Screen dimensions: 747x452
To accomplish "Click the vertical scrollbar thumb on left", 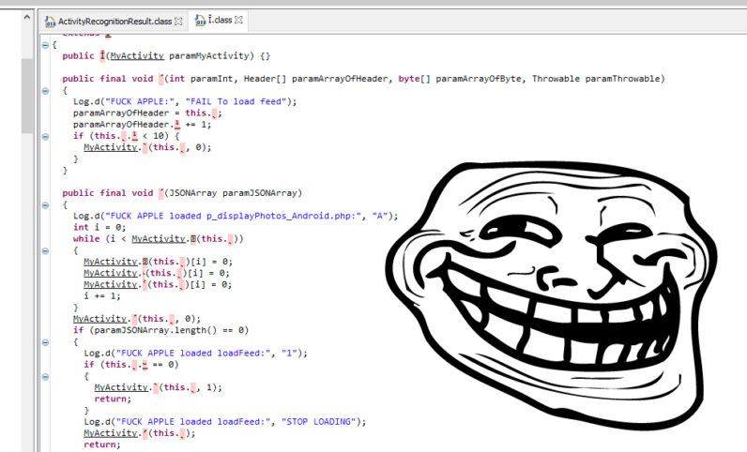I will [27, 94].
